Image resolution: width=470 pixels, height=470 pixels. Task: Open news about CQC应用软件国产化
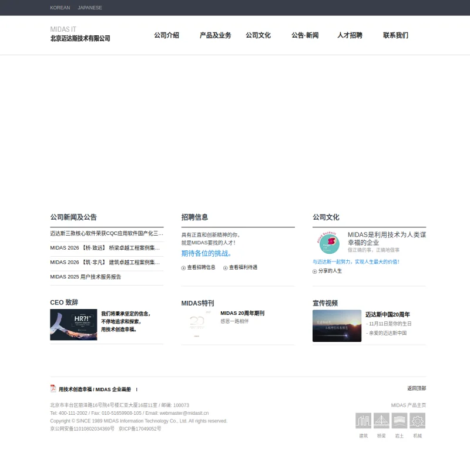107,233
